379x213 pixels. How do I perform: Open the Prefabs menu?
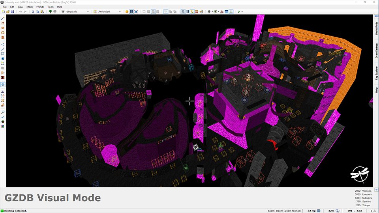coord(40,7)
